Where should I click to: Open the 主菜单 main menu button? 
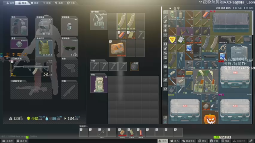8,141
